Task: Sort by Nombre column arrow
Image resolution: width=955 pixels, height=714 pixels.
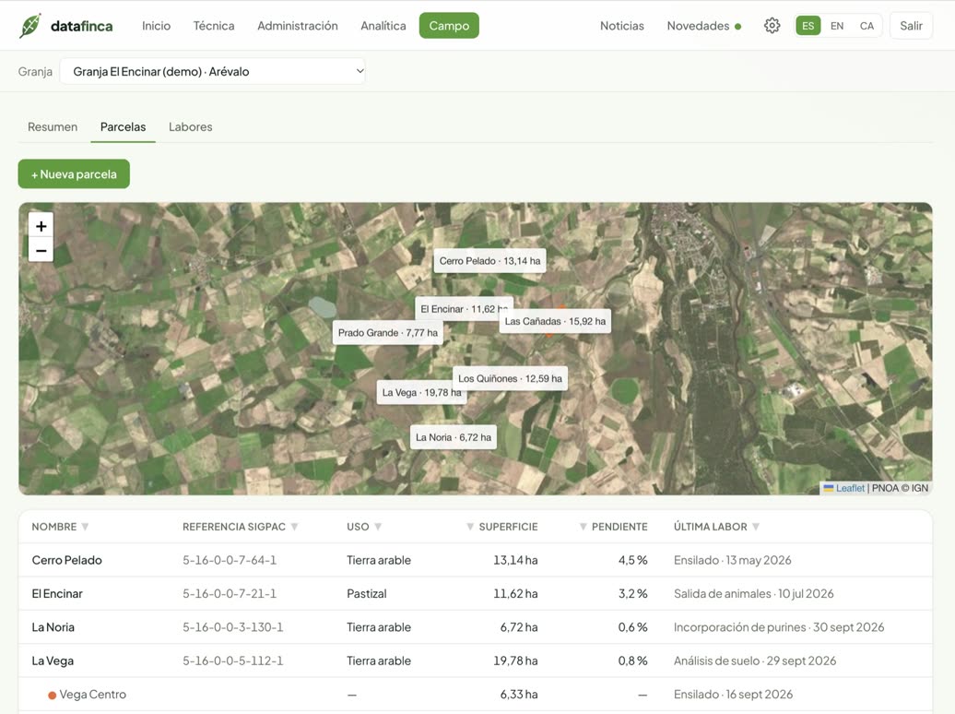Action: tap(85, 527)
